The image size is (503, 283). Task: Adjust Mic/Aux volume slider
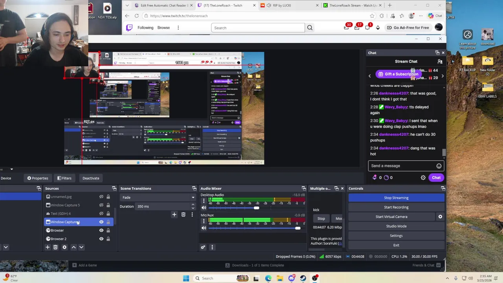click(x=297, y=228)
